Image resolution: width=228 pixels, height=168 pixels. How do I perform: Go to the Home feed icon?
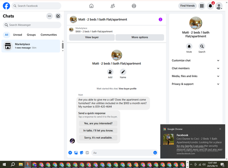tap(91, 6)
